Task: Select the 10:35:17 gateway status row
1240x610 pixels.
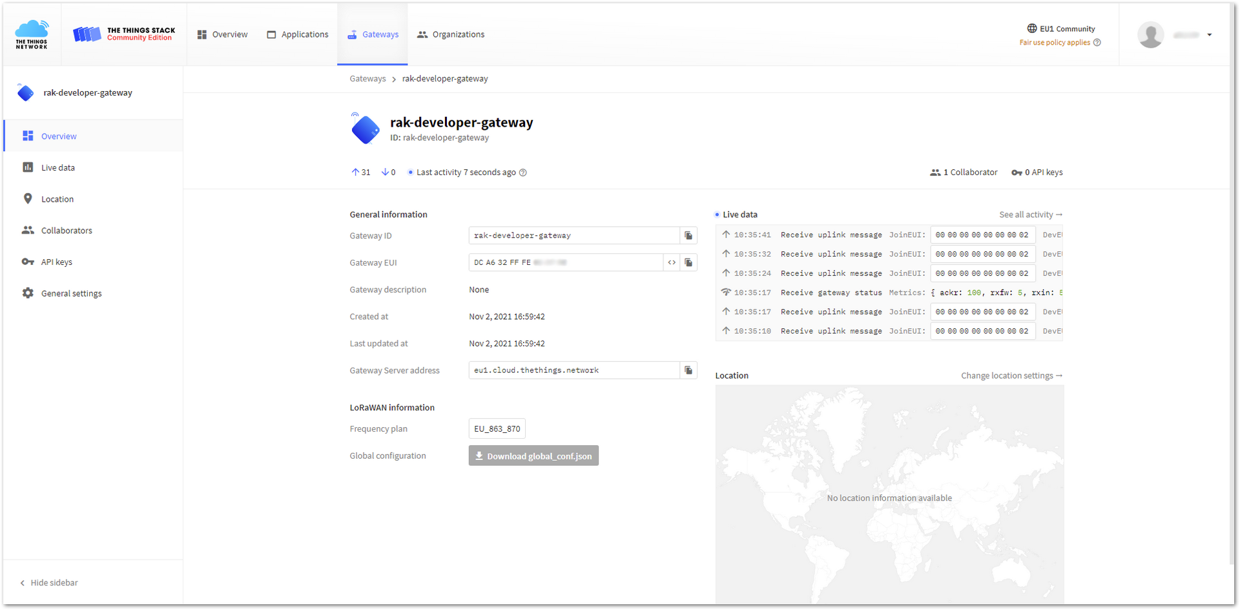Action: (x=889, y=293)
